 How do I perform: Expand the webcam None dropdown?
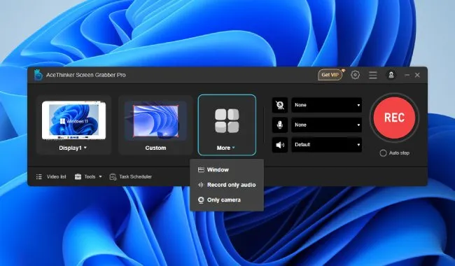(x=326, y=105)
